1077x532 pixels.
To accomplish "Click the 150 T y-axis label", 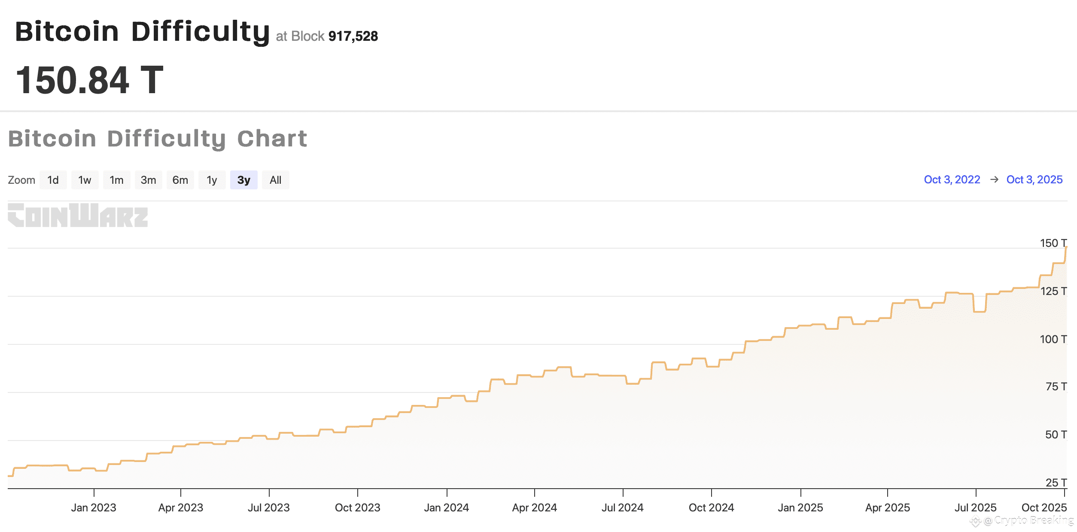I will pyautogui.click(x=1053, y=243).
